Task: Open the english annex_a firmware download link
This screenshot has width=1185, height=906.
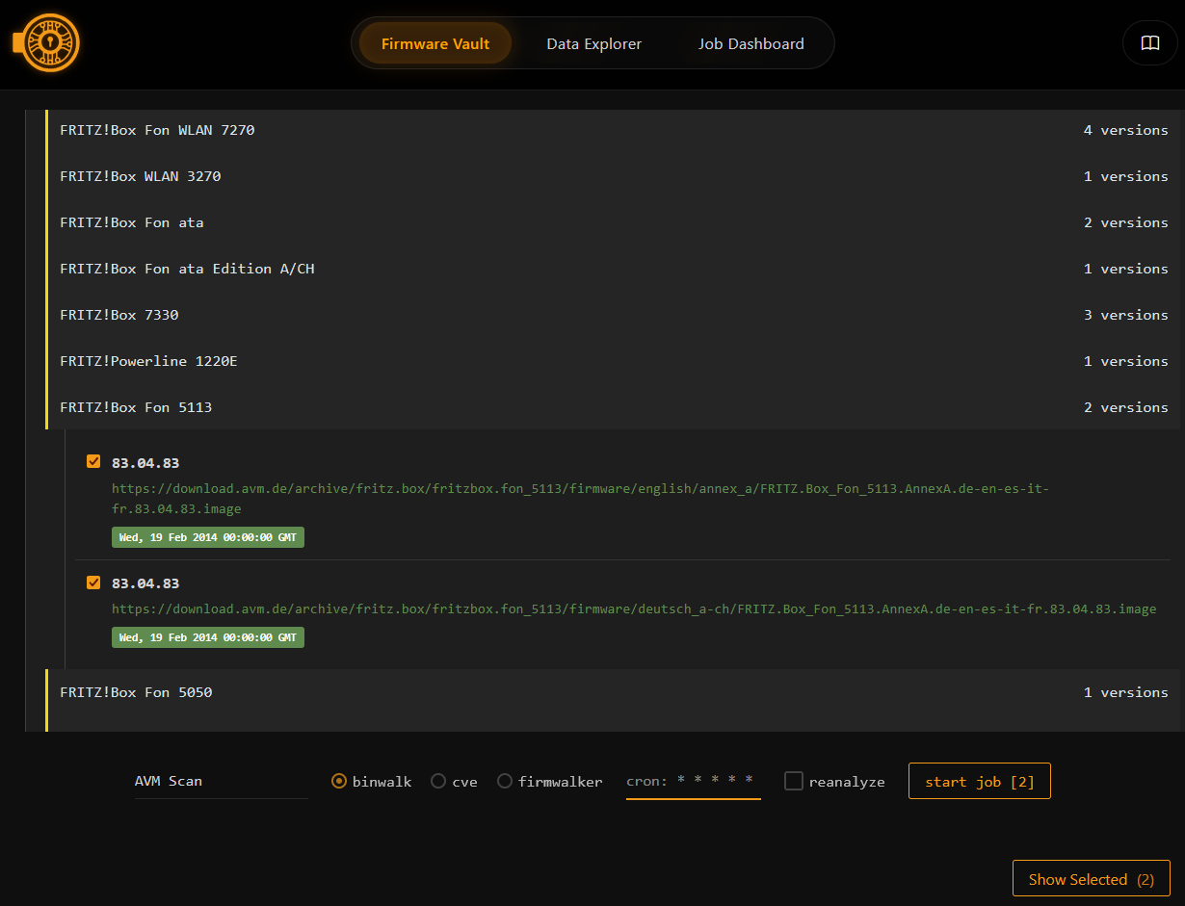Action: point(580,499)
